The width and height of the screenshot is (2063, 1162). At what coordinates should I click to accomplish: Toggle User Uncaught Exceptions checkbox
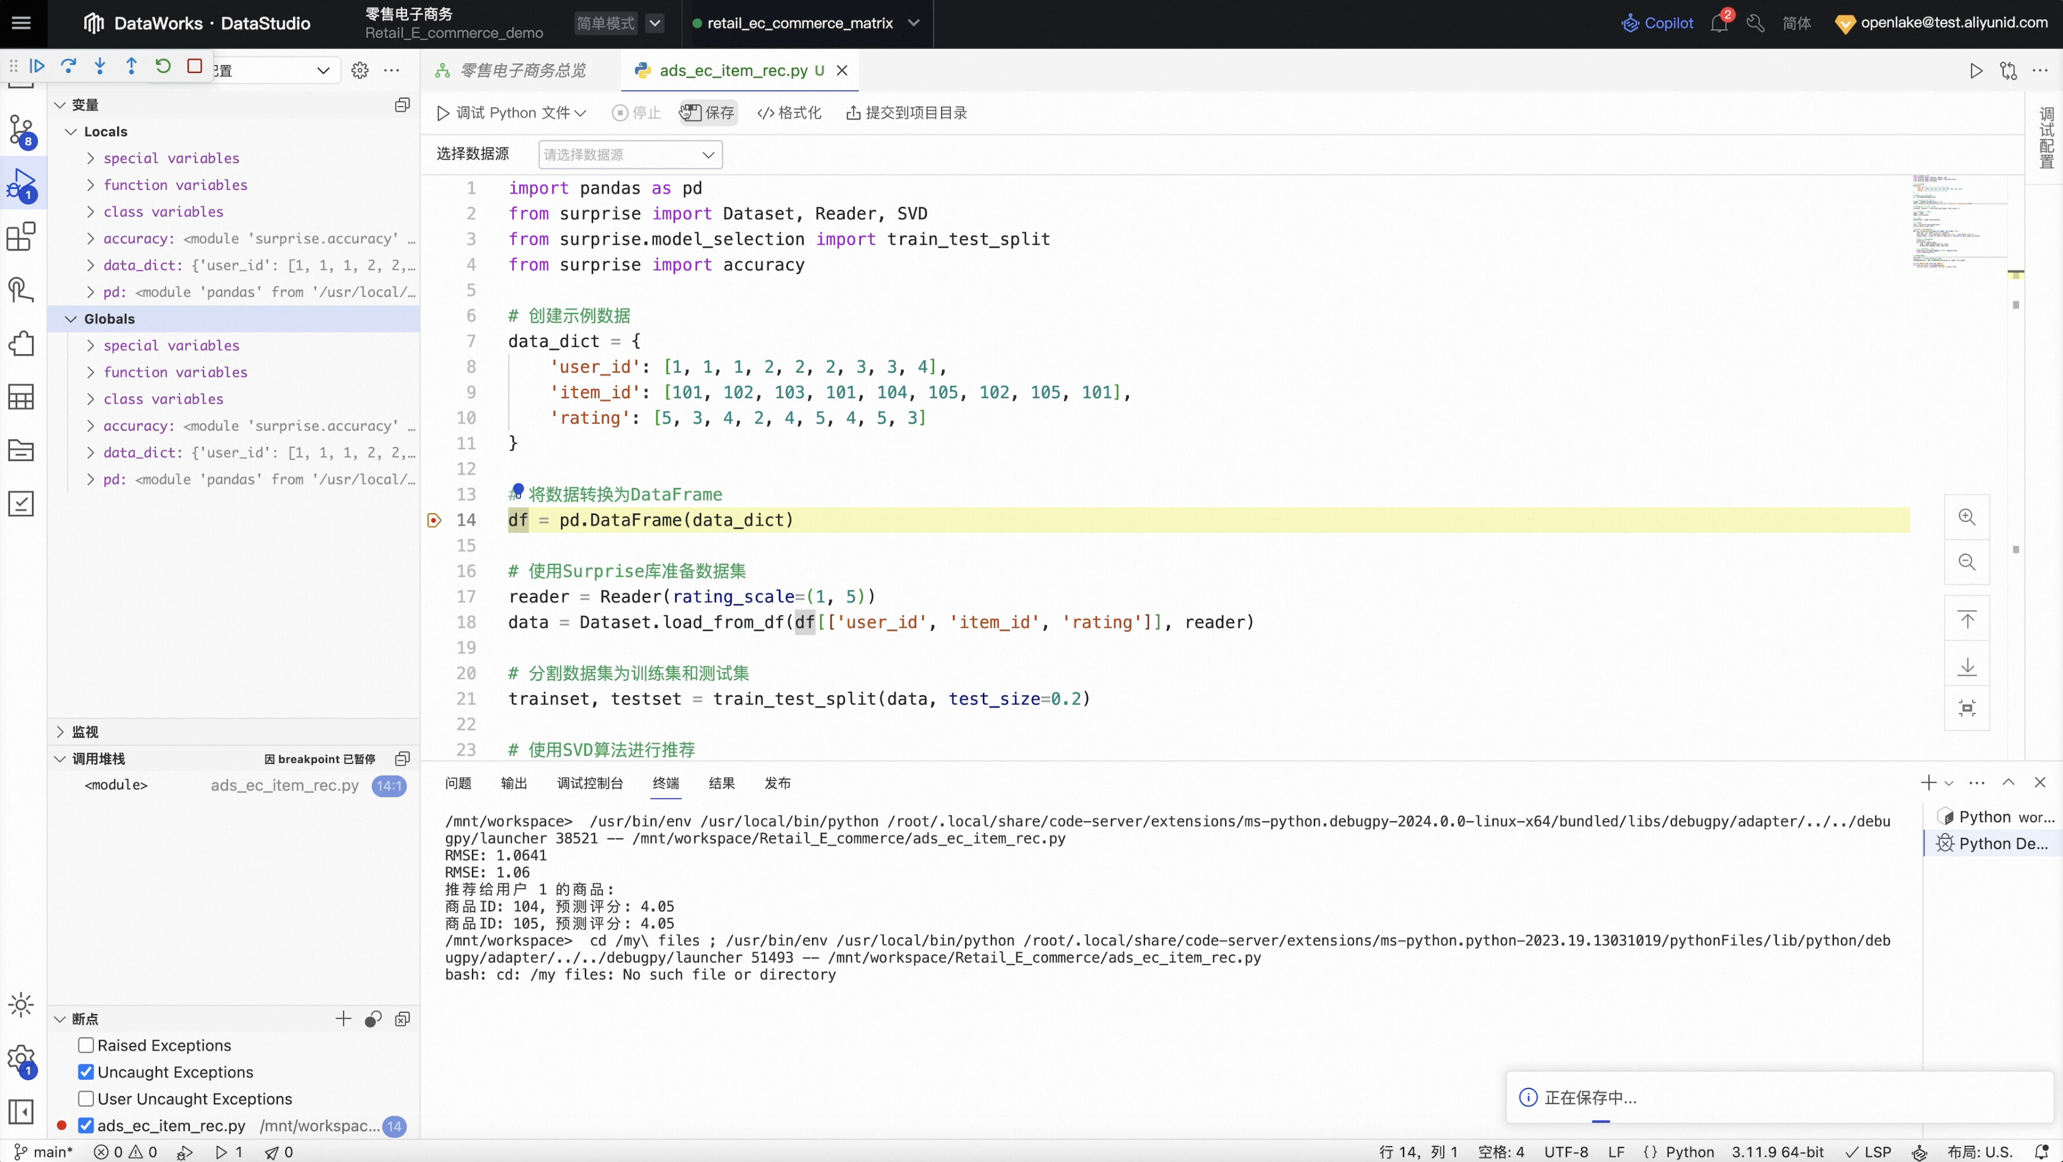pos(87,1099)
